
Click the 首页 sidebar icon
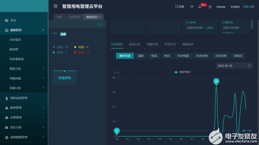[x=6, y=20]
